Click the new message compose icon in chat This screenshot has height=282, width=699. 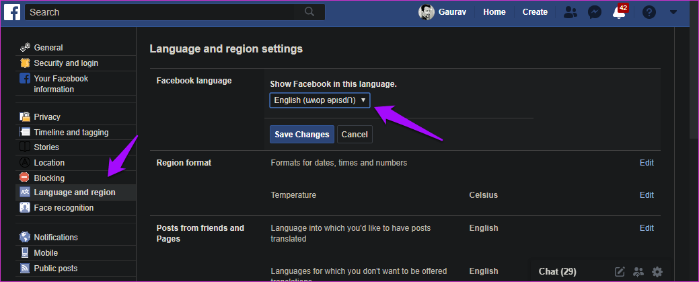point(620,271)
